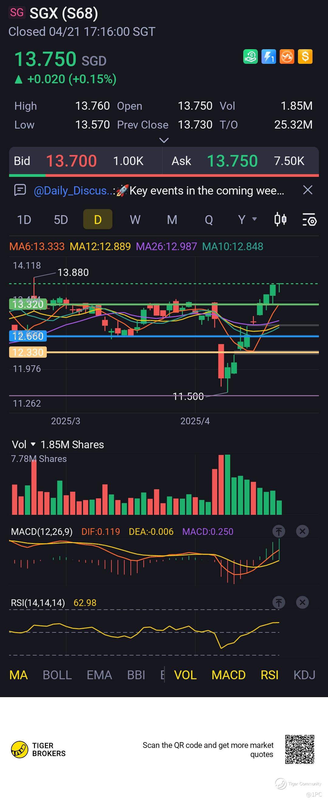Tap the 2025/3 date axis label
Viewport: 328px width, 802px height.
[x=66, y=421]
